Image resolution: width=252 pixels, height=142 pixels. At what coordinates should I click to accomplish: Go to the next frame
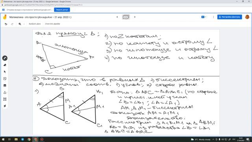click(135, 17)
